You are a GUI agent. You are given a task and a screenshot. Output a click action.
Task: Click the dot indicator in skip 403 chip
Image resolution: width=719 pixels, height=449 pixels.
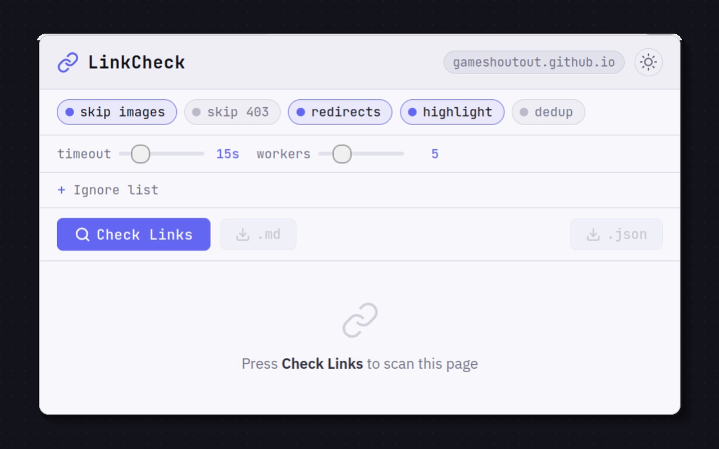[x=196, y=112]
